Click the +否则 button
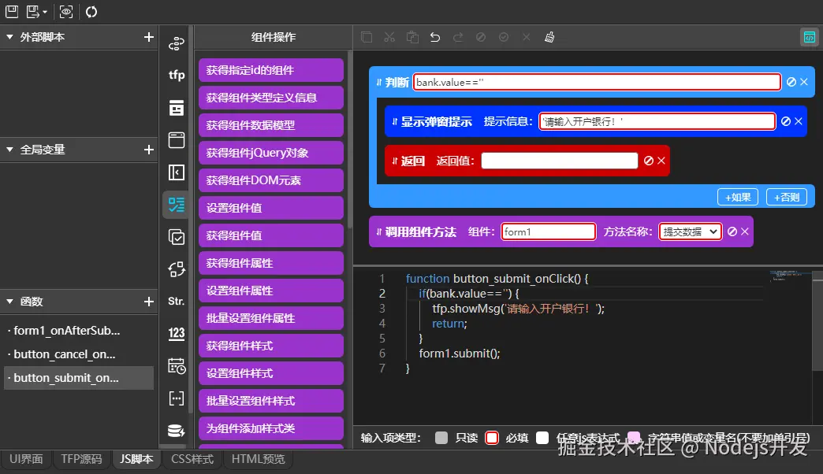The width and height of the screenshot is (823, 474). pos(786,196)
